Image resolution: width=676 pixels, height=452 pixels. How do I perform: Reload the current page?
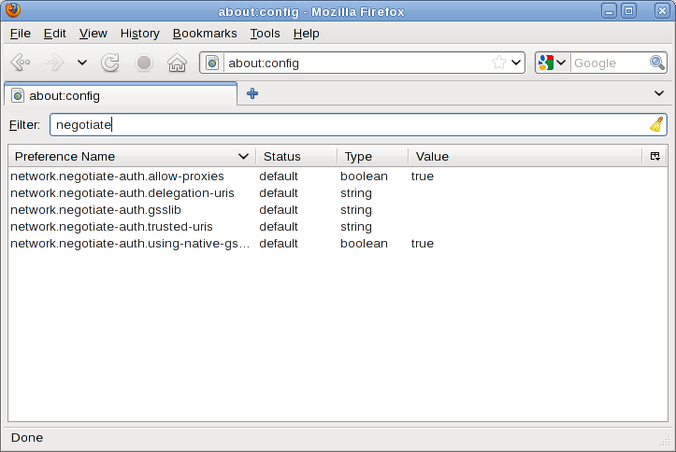pos(110,63)
